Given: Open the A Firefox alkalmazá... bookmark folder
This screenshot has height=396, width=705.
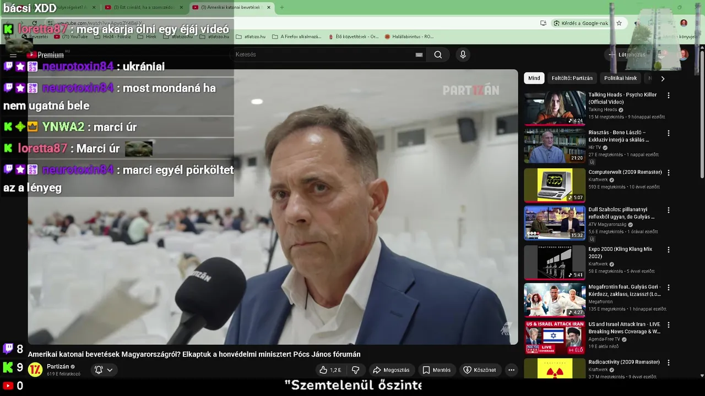Looking at the screenshot, I should (x=297, y=37).
